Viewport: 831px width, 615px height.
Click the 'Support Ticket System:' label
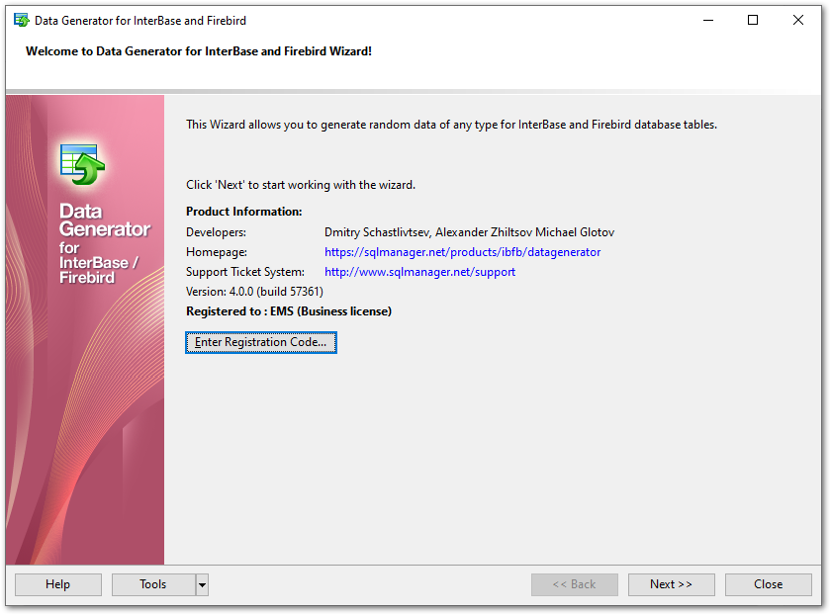245,272
